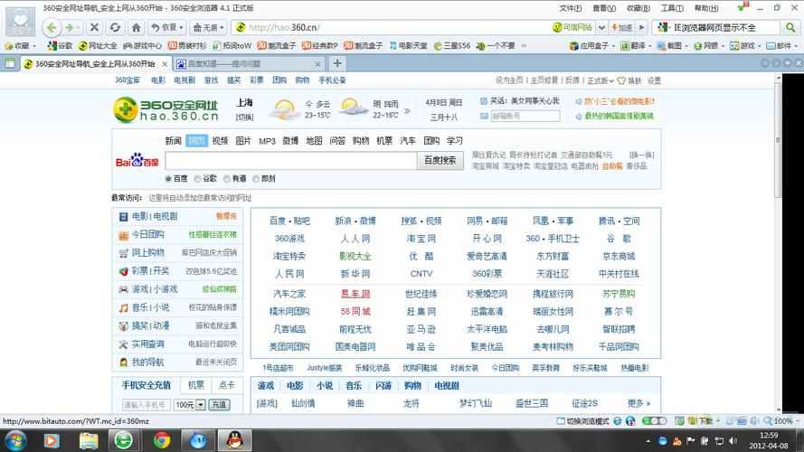Expand more bookmarks with the » chevron
Screen dimensions: 804x452
click(x=524, y=45)
